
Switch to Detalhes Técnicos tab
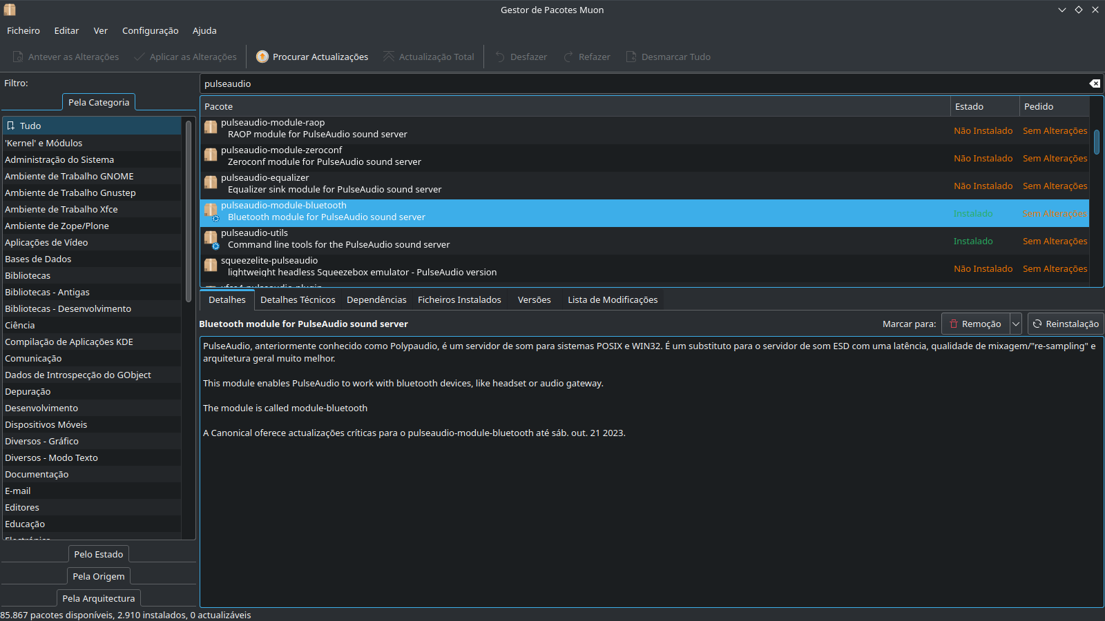click(298, 299)
